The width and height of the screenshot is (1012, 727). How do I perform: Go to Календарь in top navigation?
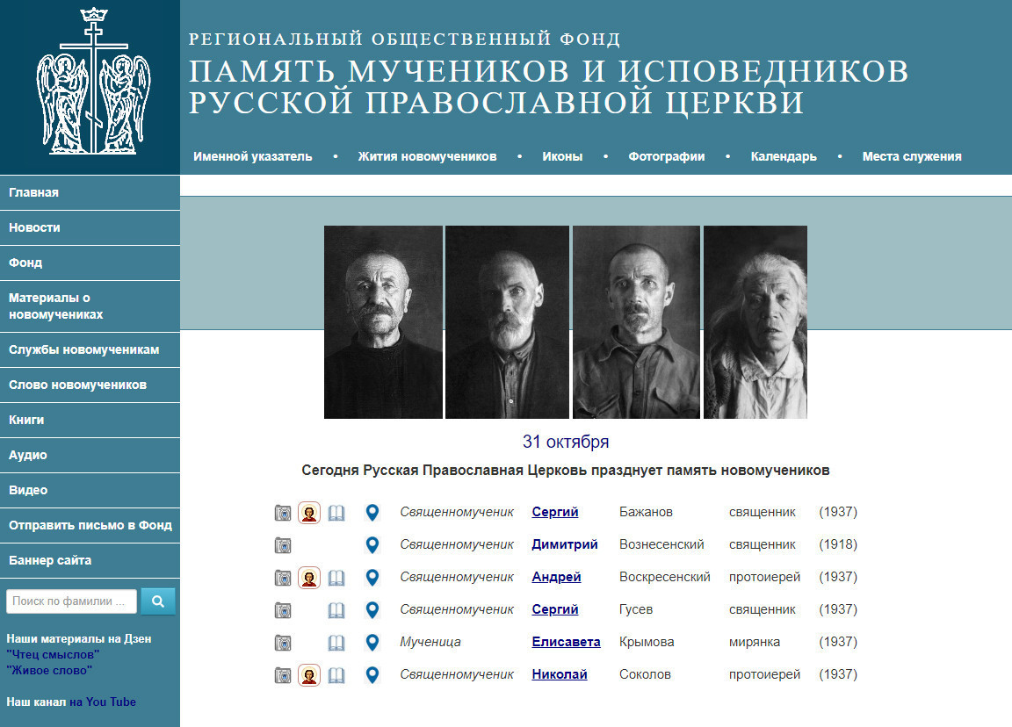tap(784, 157)
